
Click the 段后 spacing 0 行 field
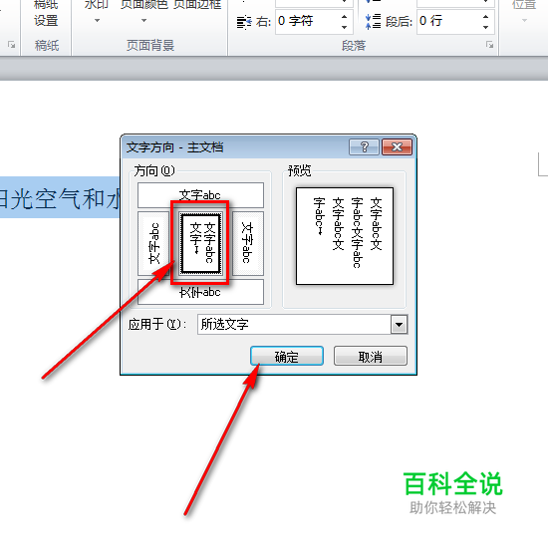point(448,22)
